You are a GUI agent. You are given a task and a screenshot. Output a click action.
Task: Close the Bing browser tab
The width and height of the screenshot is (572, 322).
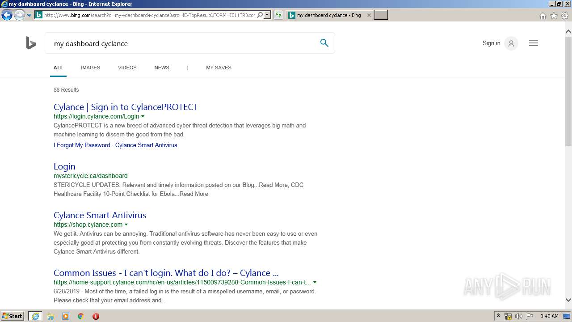369,15
